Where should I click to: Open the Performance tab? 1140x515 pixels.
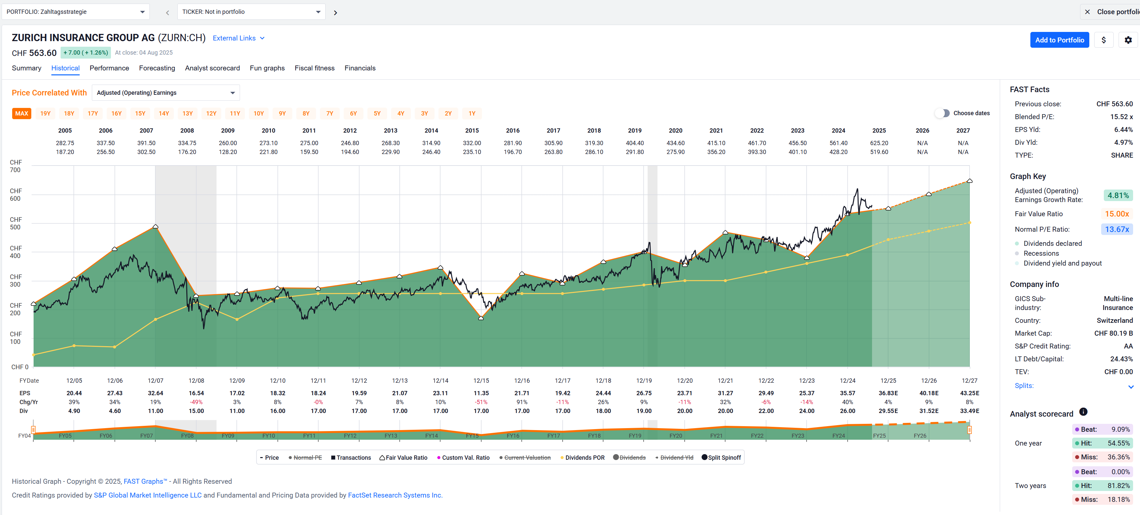point(109,68)
